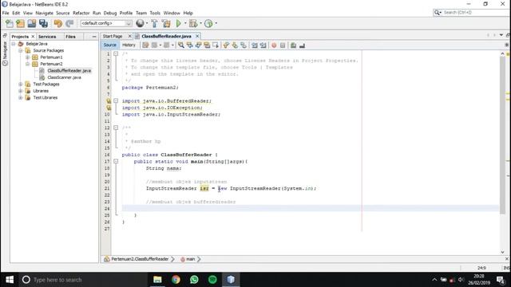The width and height of the screenshot is (511, 287).
Task: Open the dropdown arrow next to Profile
Action: (216, 23)
